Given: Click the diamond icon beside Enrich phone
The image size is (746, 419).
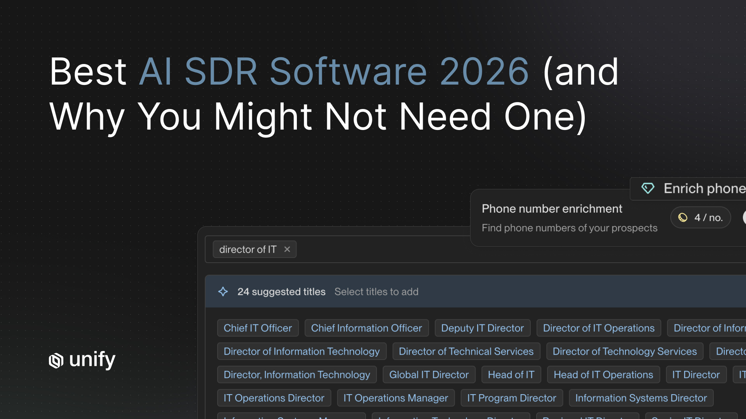Looking at the screenshot, I should pos(648,189).
